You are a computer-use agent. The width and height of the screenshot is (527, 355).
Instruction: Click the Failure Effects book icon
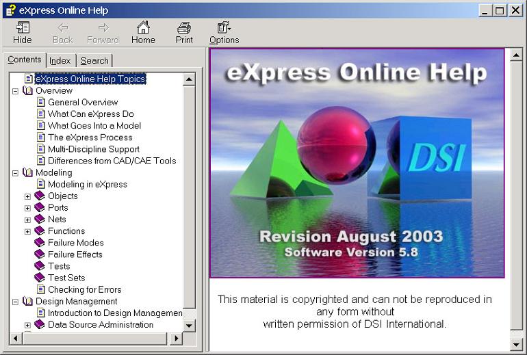click(40, 254)
